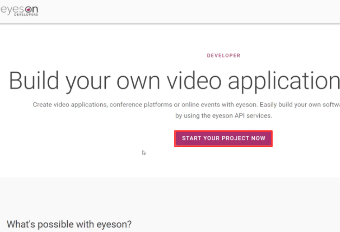
Task: Select the line 'by using the eyeson API services.'
Action: (x=224, y=116)
